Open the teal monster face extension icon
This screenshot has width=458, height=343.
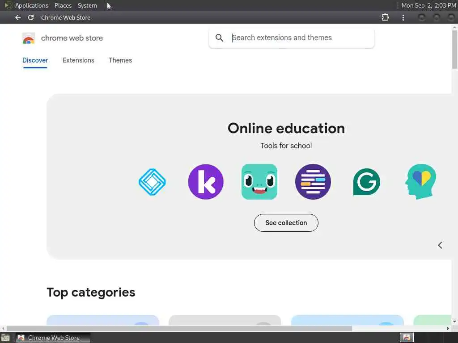pos(259,182)
